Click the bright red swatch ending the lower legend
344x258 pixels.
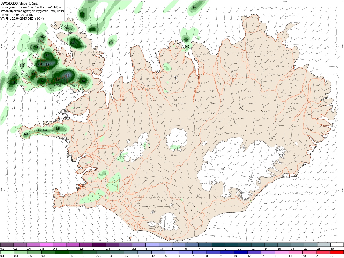coord(337,252)
